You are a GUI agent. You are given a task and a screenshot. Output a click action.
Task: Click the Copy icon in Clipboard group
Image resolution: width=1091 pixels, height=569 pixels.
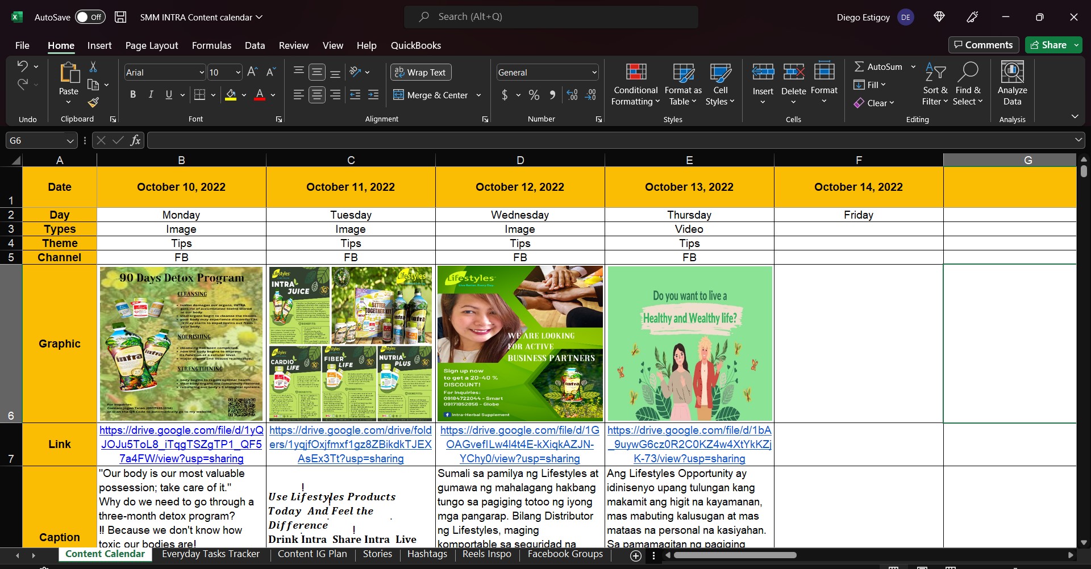[x=93, y=85]
